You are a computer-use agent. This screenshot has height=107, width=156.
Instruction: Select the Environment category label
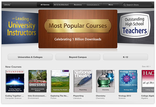tap(33, 98)
